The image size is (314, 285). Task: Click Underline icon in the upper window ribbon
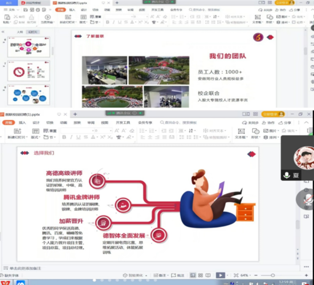120,22
